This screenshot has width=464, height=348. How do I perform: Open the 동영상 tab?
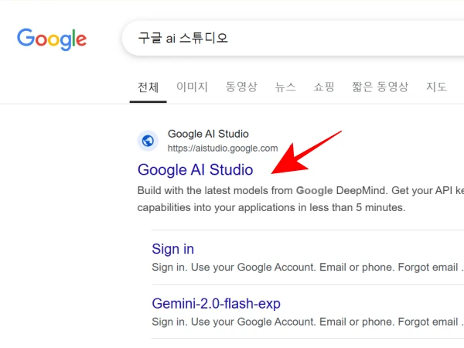241,87
